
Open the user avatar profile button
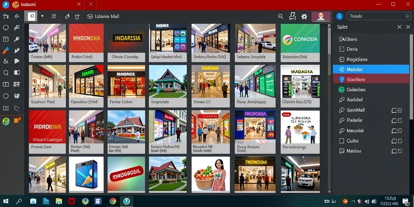click(x=321, y=16)
